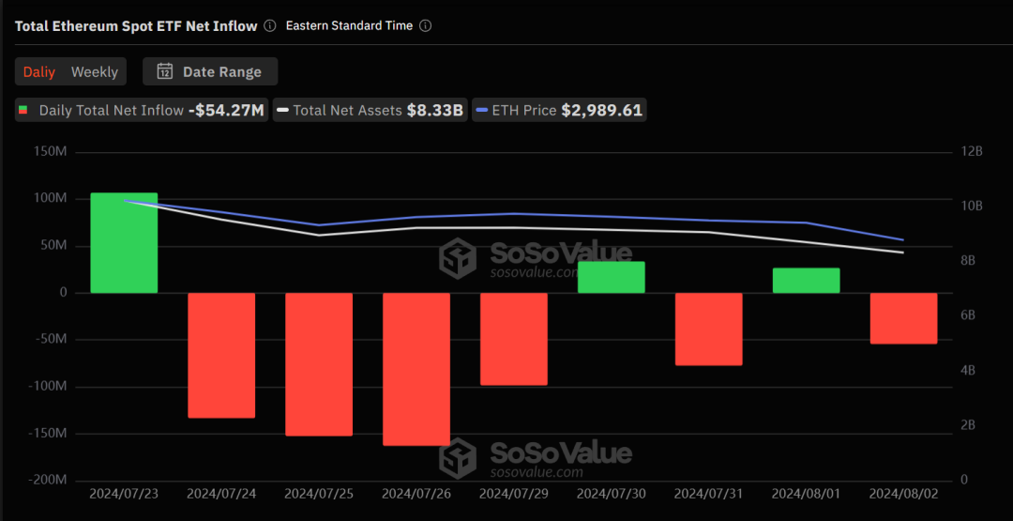Click the red bar for 2024/08/02
Viewport: 1013px width, 521px height.
tap(904, 318)
